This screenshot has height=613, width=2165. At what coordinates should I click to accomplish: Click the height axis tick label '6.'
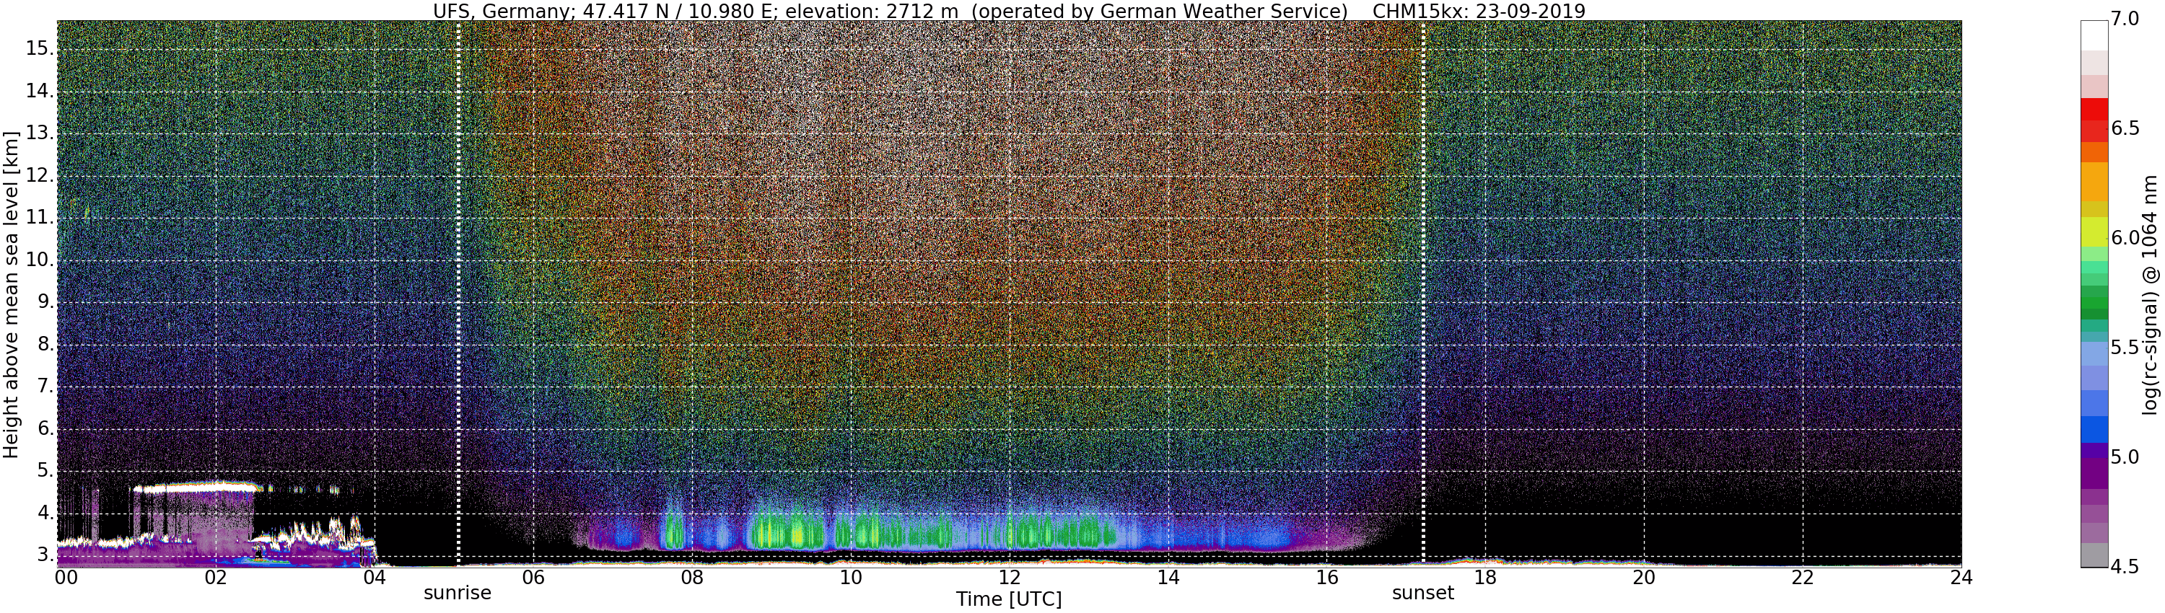pyautogui.click(x=45, y=429)
